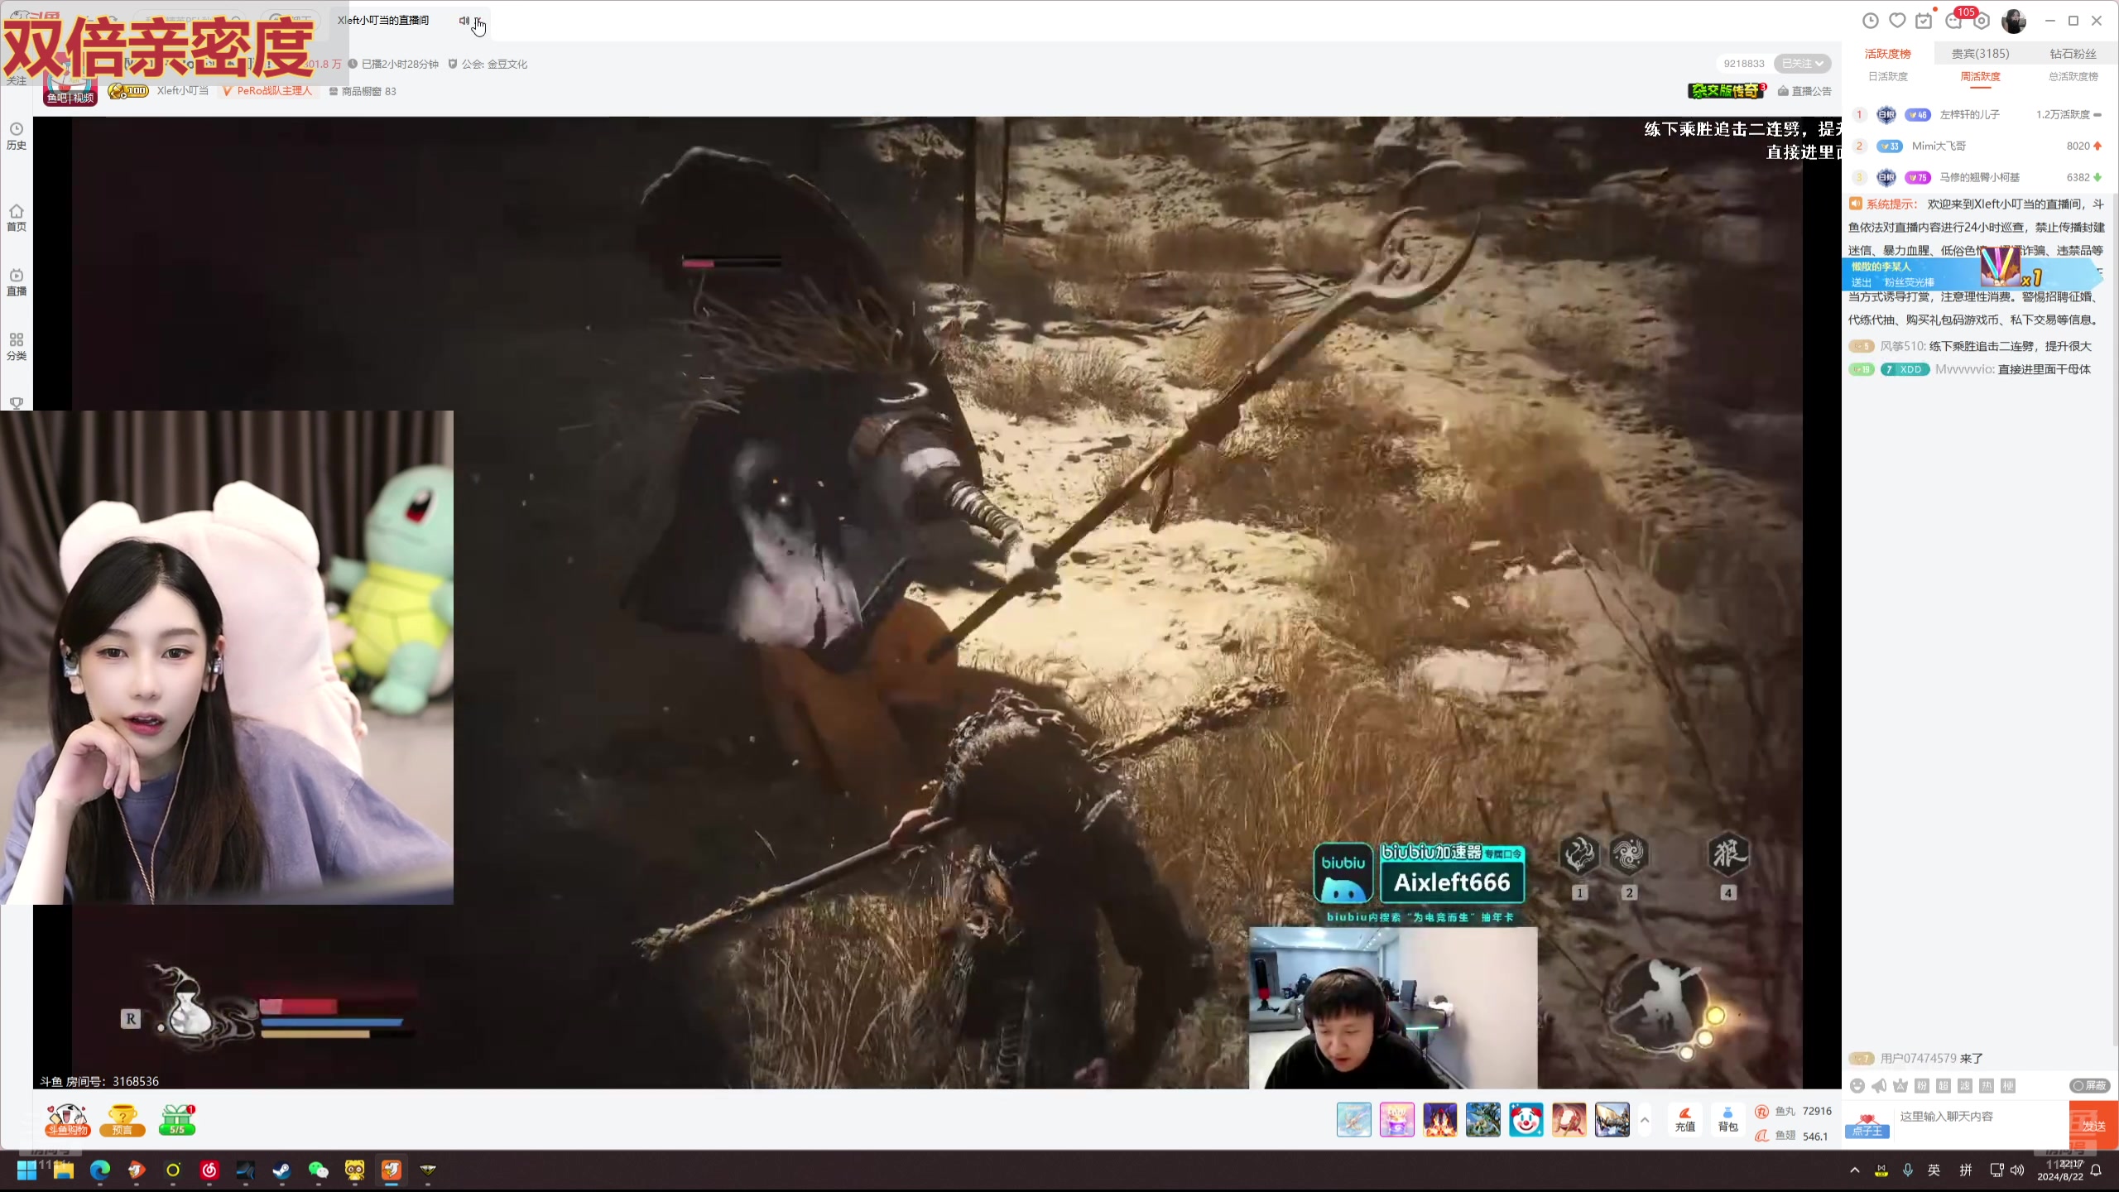
Task: Switch to 活跃度榜 tab
Action: (x=1887, y=54)
